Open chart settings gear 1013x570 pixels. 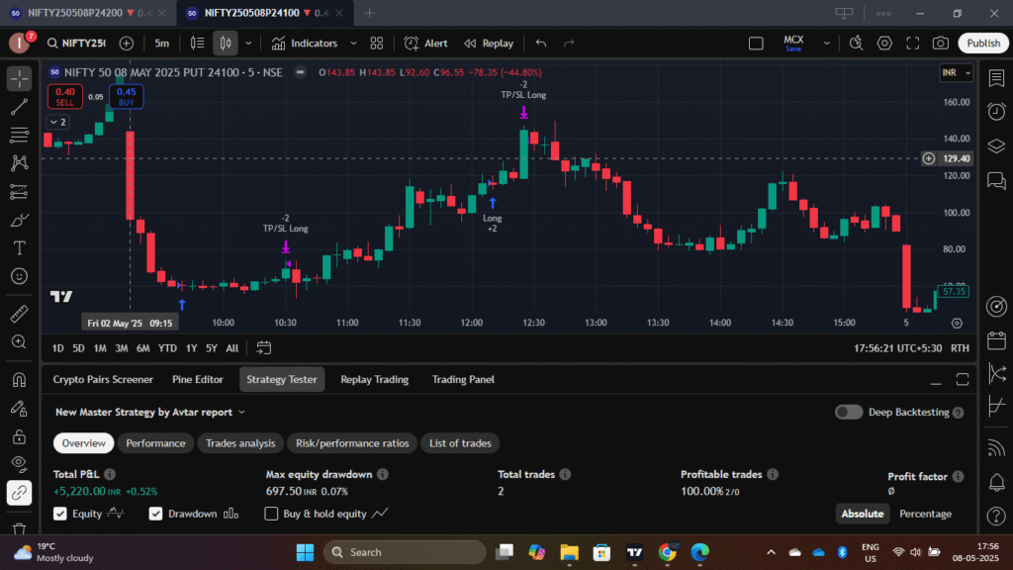(x=884, y=44)
